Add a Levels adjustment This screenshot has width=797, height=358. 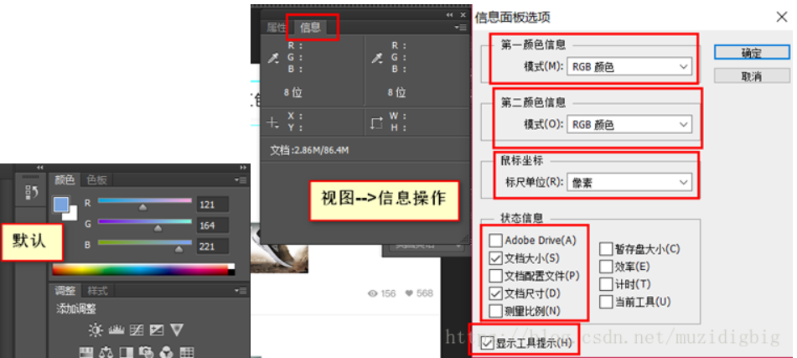[116, 330]
